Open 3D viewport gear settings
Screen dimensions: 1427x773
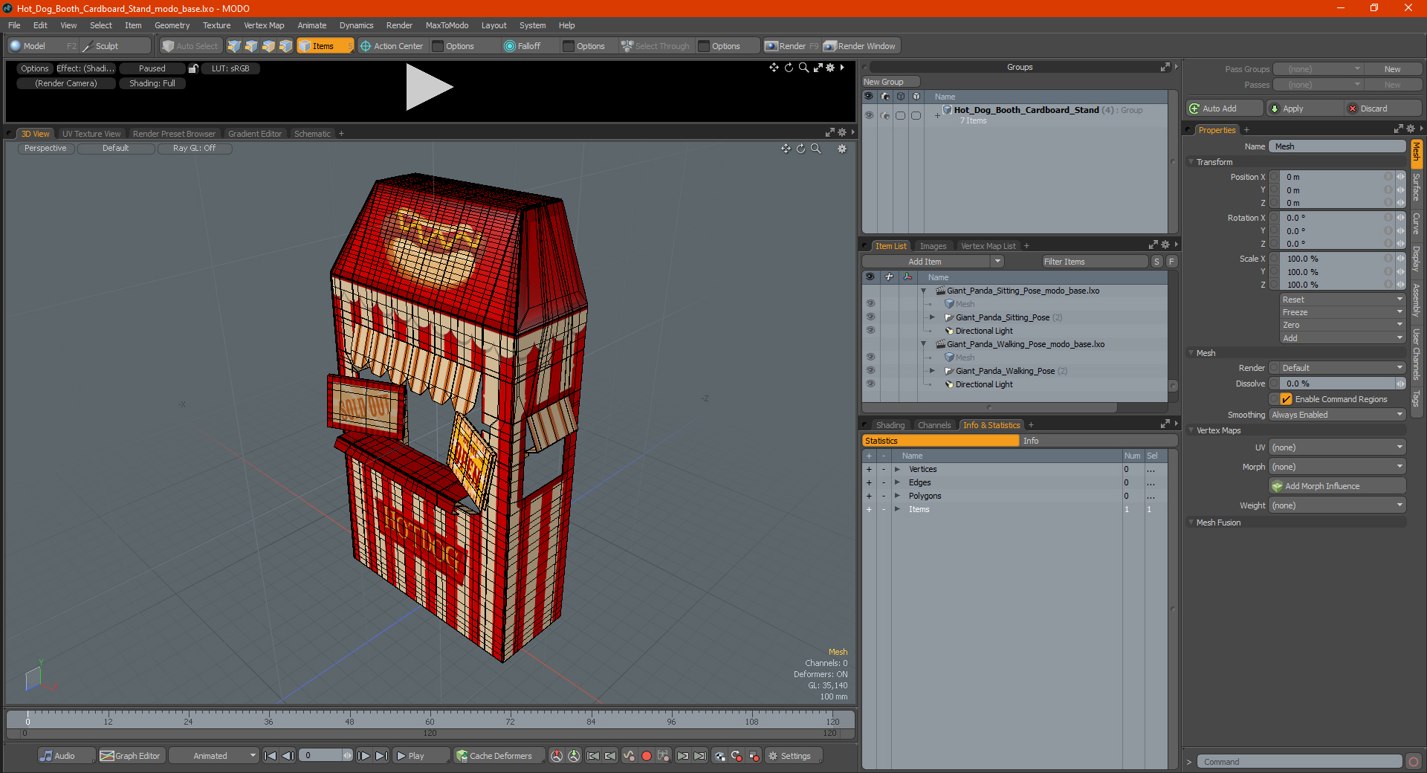click(x=842, y=149)
